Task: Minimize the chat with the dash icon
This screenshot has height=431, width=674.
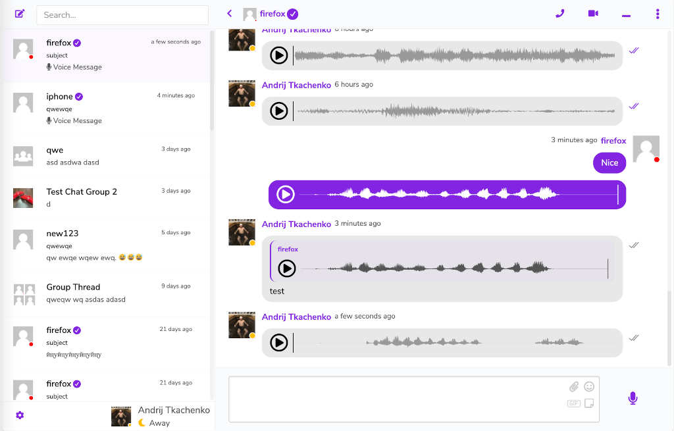Action: click(x=626, y=16)
